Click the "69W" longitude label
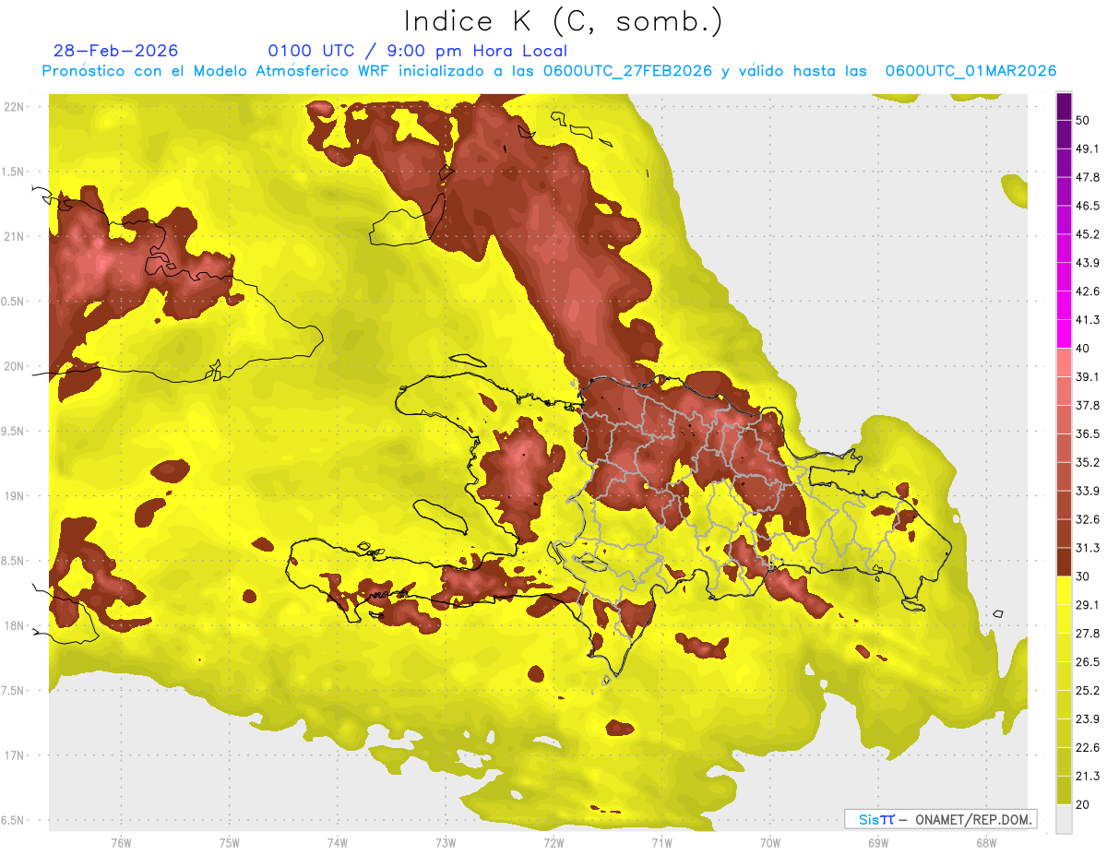The image size is (1107, 855). tap(878, 842)
